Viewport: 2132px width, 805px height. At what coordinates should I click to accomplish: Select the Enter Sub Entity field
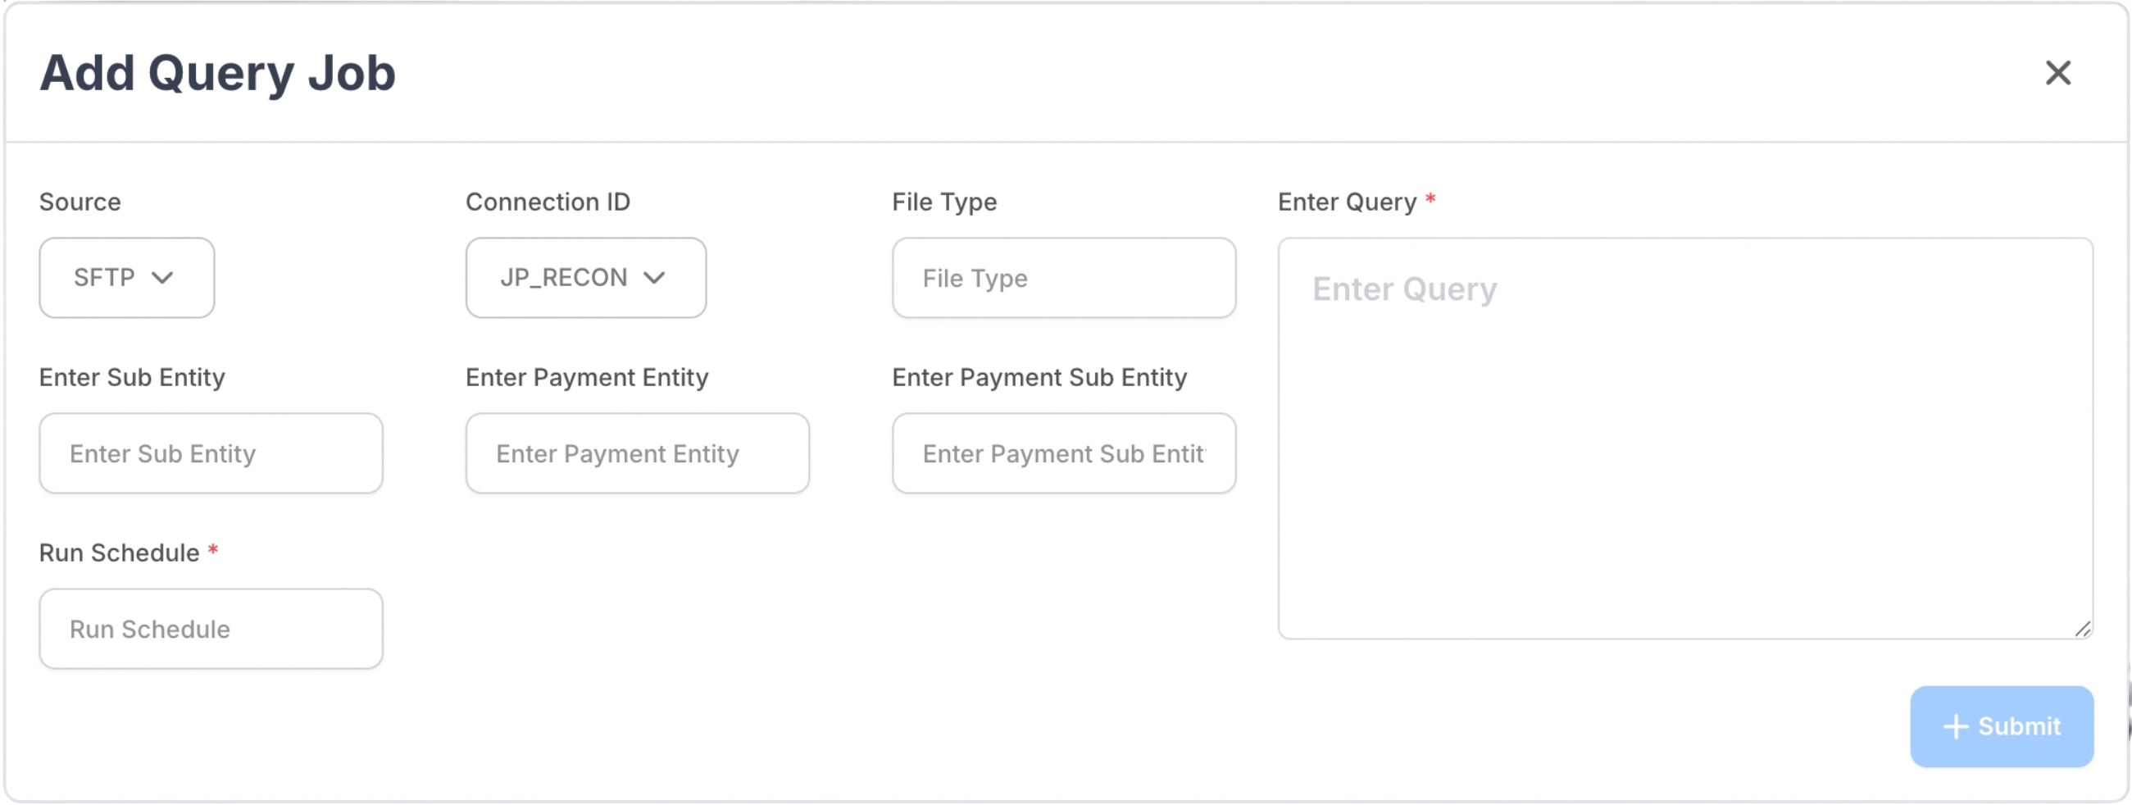(x=211, y=453)
